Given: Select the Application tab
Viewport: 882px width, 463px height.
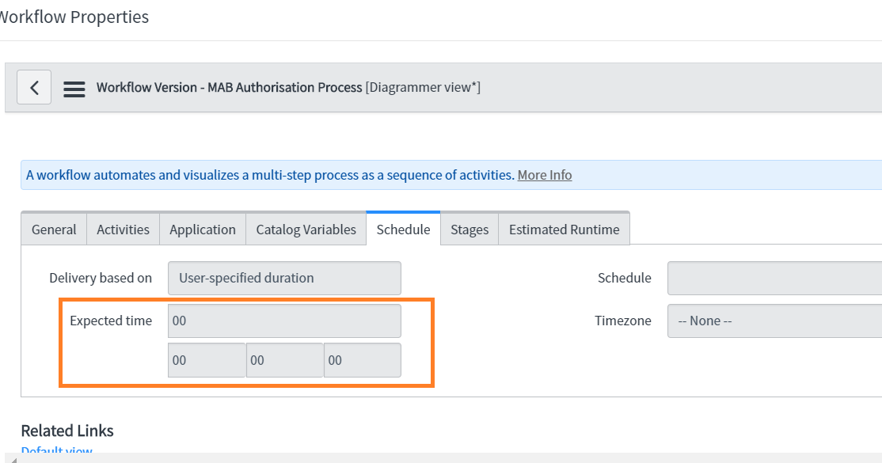Looking at the screenshot, I should pos(203,230).
